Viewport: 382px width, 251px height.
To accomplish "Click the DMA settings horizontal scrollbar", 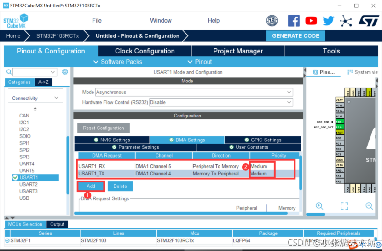I will [x=181, y=213].
